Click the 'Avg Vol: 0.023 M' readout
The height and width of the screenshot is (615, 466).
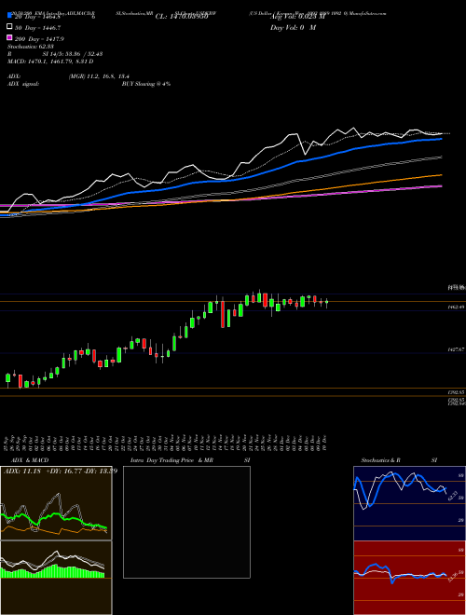click(x=297, y=17)
